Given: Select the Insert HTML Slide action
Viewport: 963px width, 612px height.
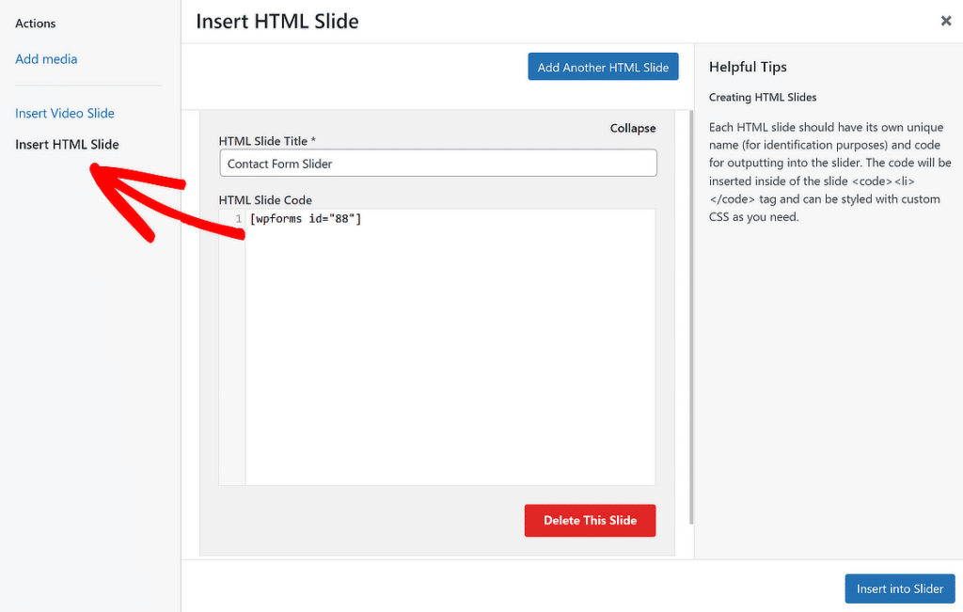Looking at the screenshot, I should (x=67, y=144).
